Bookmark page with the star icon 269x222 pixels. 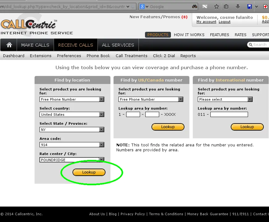pyautogui.click(x=217, y=6)
